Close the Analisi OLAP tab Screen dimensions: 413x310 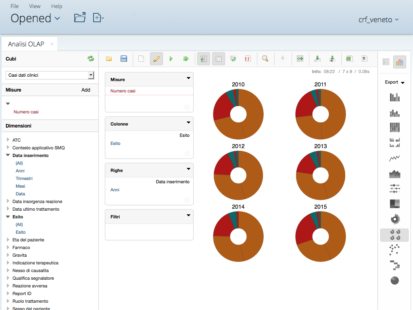pos(52,44)
